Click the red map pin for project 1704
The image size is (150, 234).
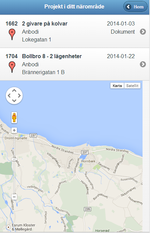point(12,67)
